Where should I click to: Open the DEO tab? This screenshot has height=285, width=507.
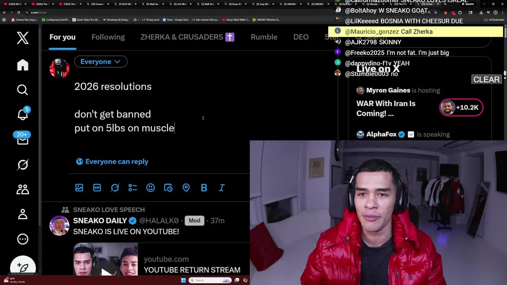tap(301, 37)
